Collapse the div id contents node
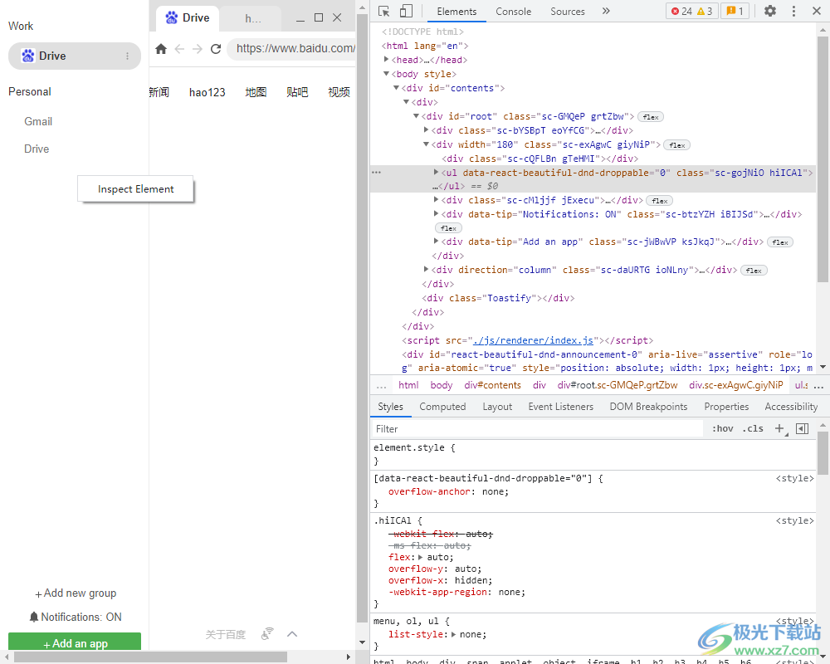 (x=396, y=88)
